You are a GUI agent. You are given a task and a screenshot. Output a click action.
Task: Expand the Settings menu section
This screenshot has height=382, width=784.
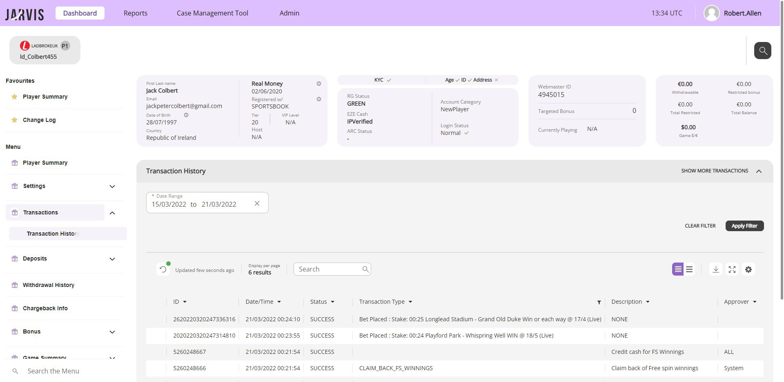pyautogui.click(x=112, y=186)
